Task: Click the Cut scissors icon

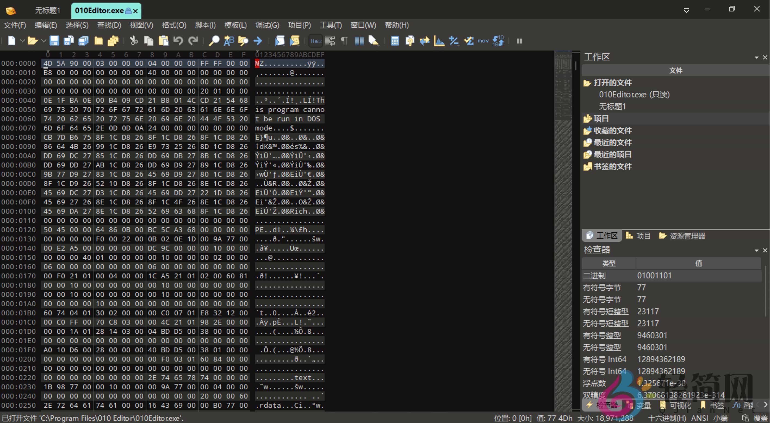Action: 133,41
